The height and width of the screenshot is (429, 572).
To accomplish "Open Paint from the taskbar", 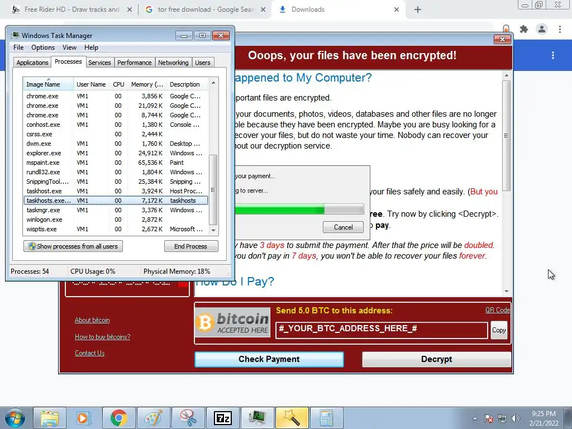I will pos(153,418).
